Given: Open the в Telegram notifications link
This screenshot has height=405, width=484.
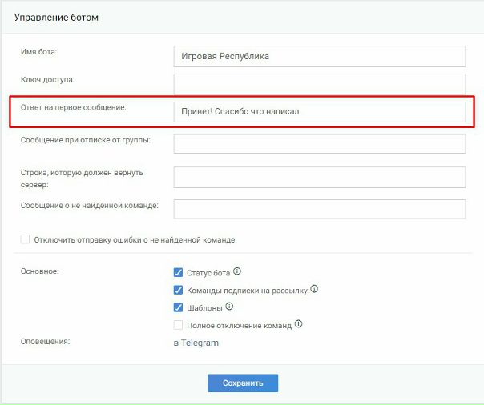Looking at the screenshot, I should (x=196, y=343).
